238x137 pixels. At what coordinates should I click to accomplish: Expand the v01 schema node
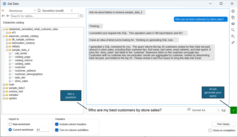[7, 32]
